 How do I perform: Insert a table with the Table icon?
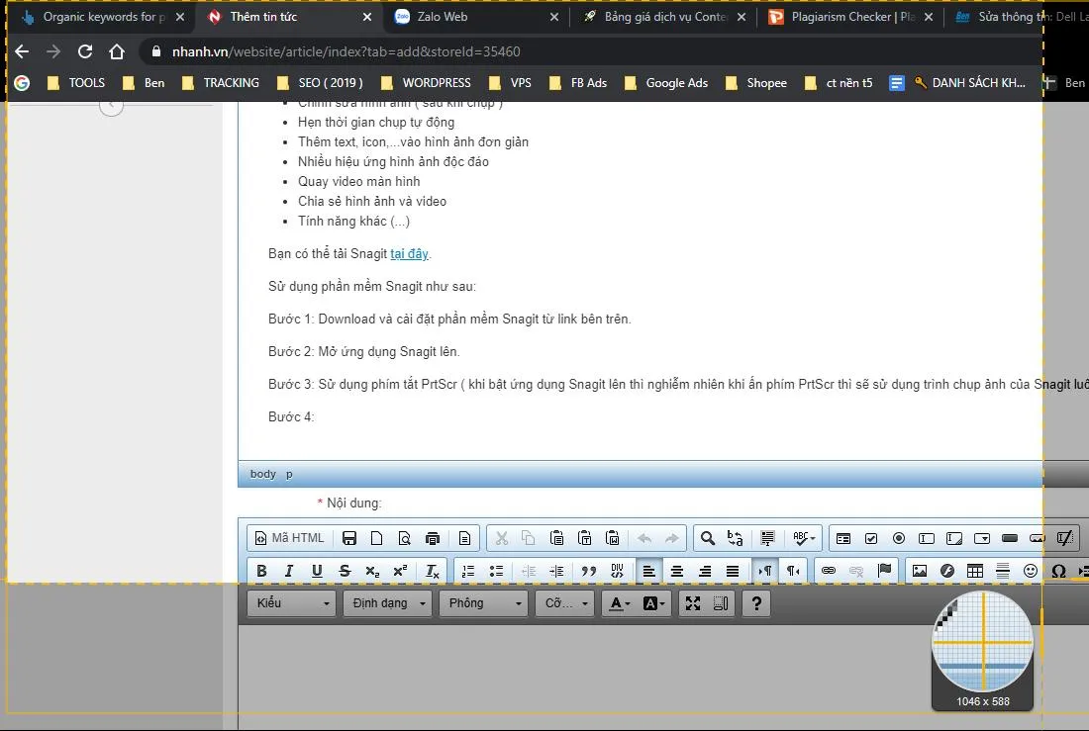[976, 571]
